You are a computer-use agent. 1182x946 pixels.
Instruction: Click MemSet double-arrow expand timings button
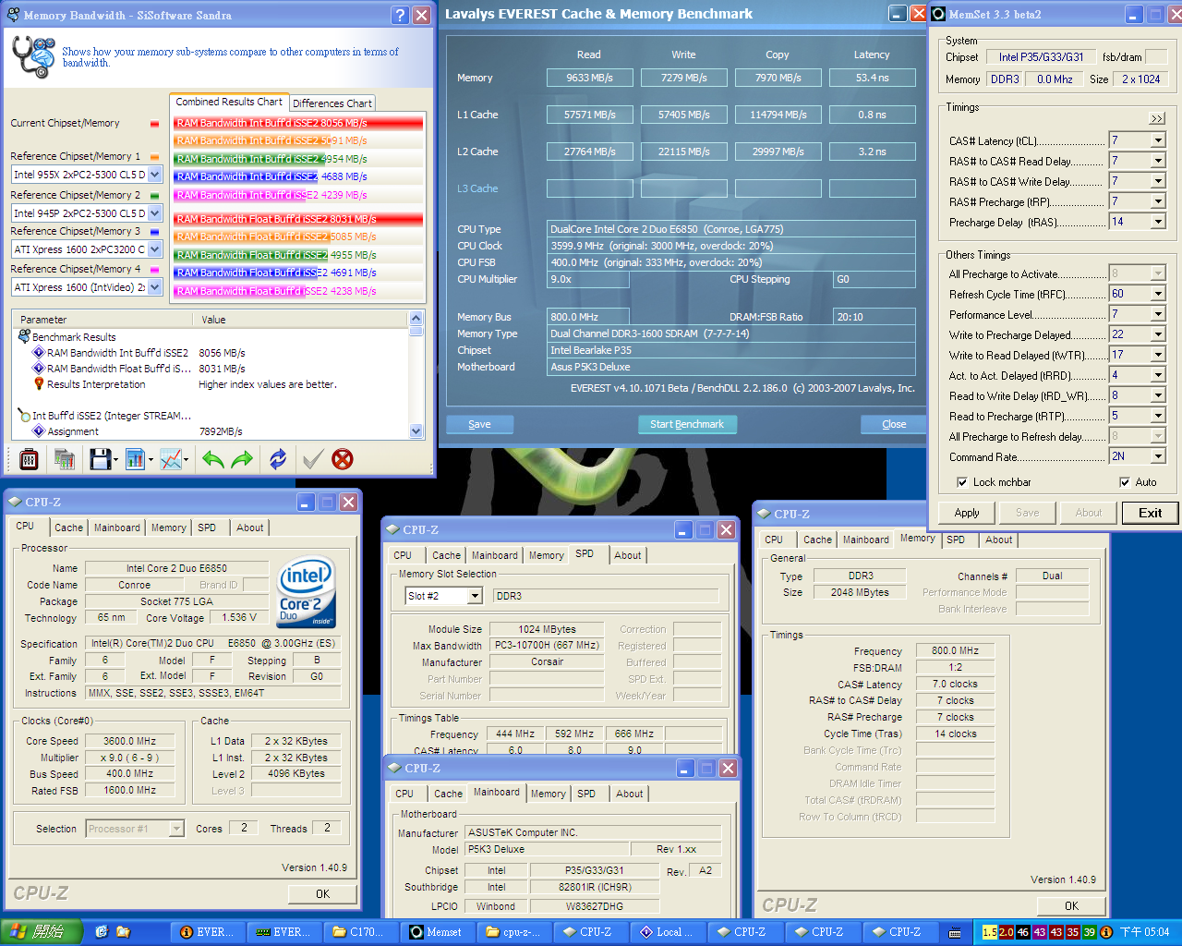click(1157, 118)
